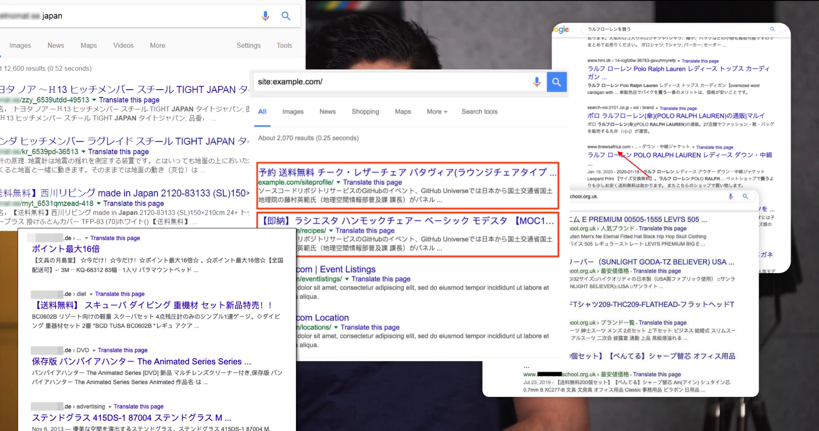This screenshot has width=819, height=431.
Task: Click the microphone icon in the chool.org.uk search box
Action: (x=731, y=196)
